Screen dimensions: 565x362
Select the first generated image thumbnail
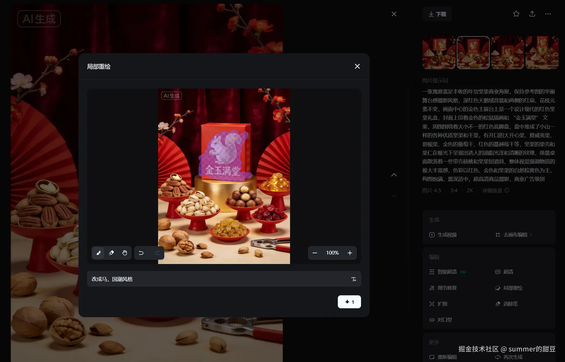(x=439, y=53)
